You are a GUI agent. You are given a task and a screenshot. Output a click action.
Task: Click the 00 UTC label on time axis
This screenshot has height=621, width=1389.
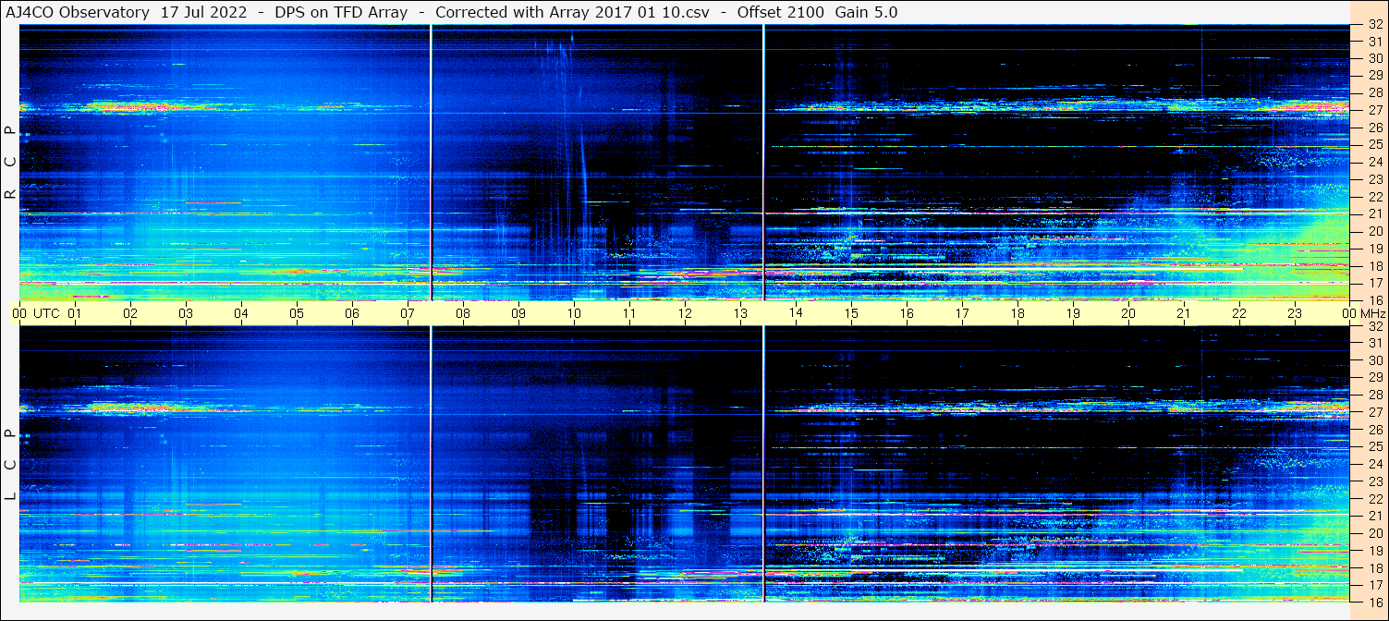click(x=37, y=313)
